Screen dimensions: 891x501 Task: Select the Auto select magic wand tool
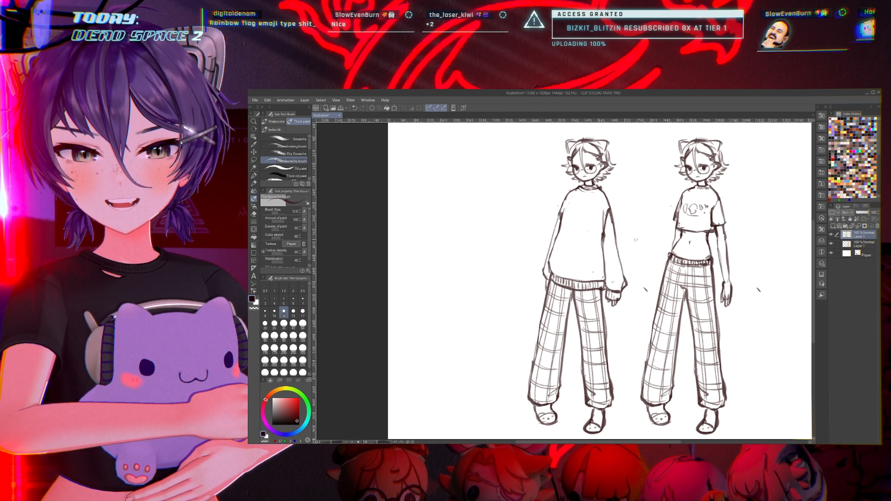point(254,167)
